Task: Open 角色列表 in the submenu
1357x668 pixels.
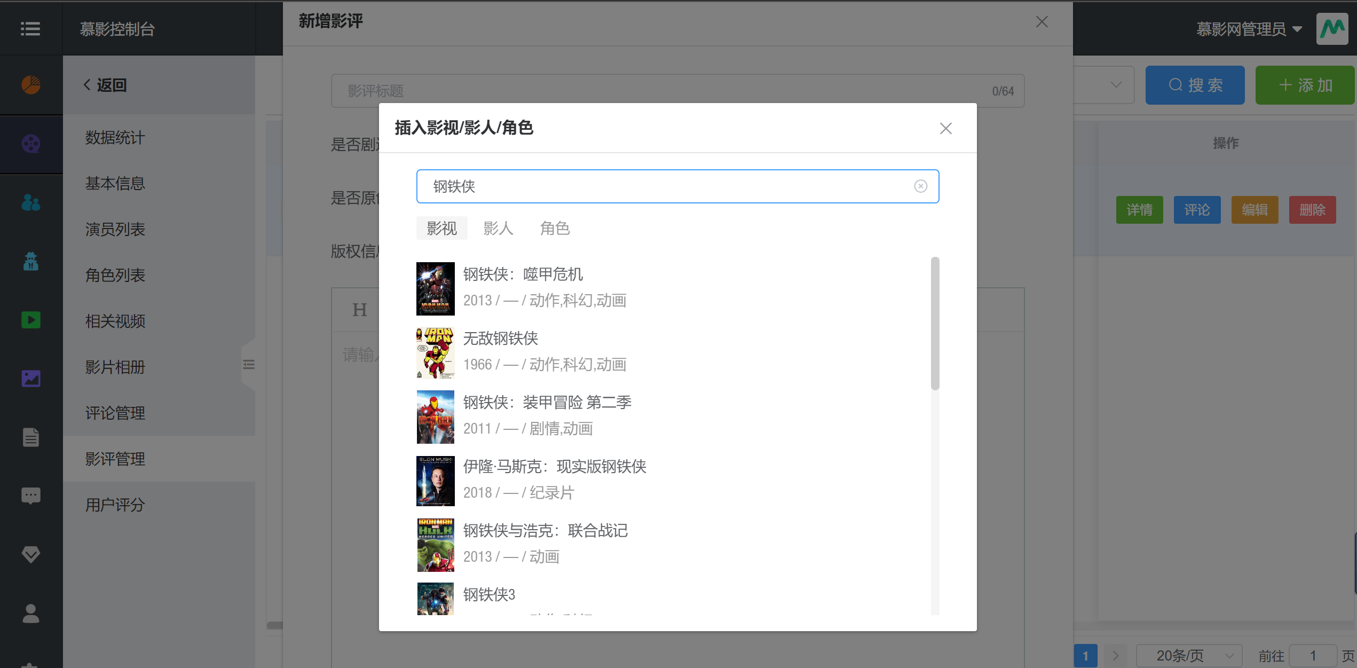Action: (159, 275)
